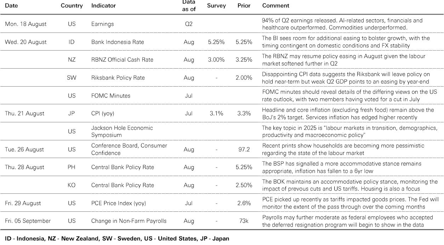Select Change in Non-Farm Payrolls row
The width and height of the screenshot is (444, 245).
(x=222, y=221)
